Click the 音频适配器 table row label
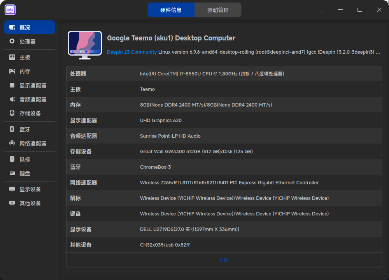Image resolution: width=389 pixels, height=280 pixels. 84,136
